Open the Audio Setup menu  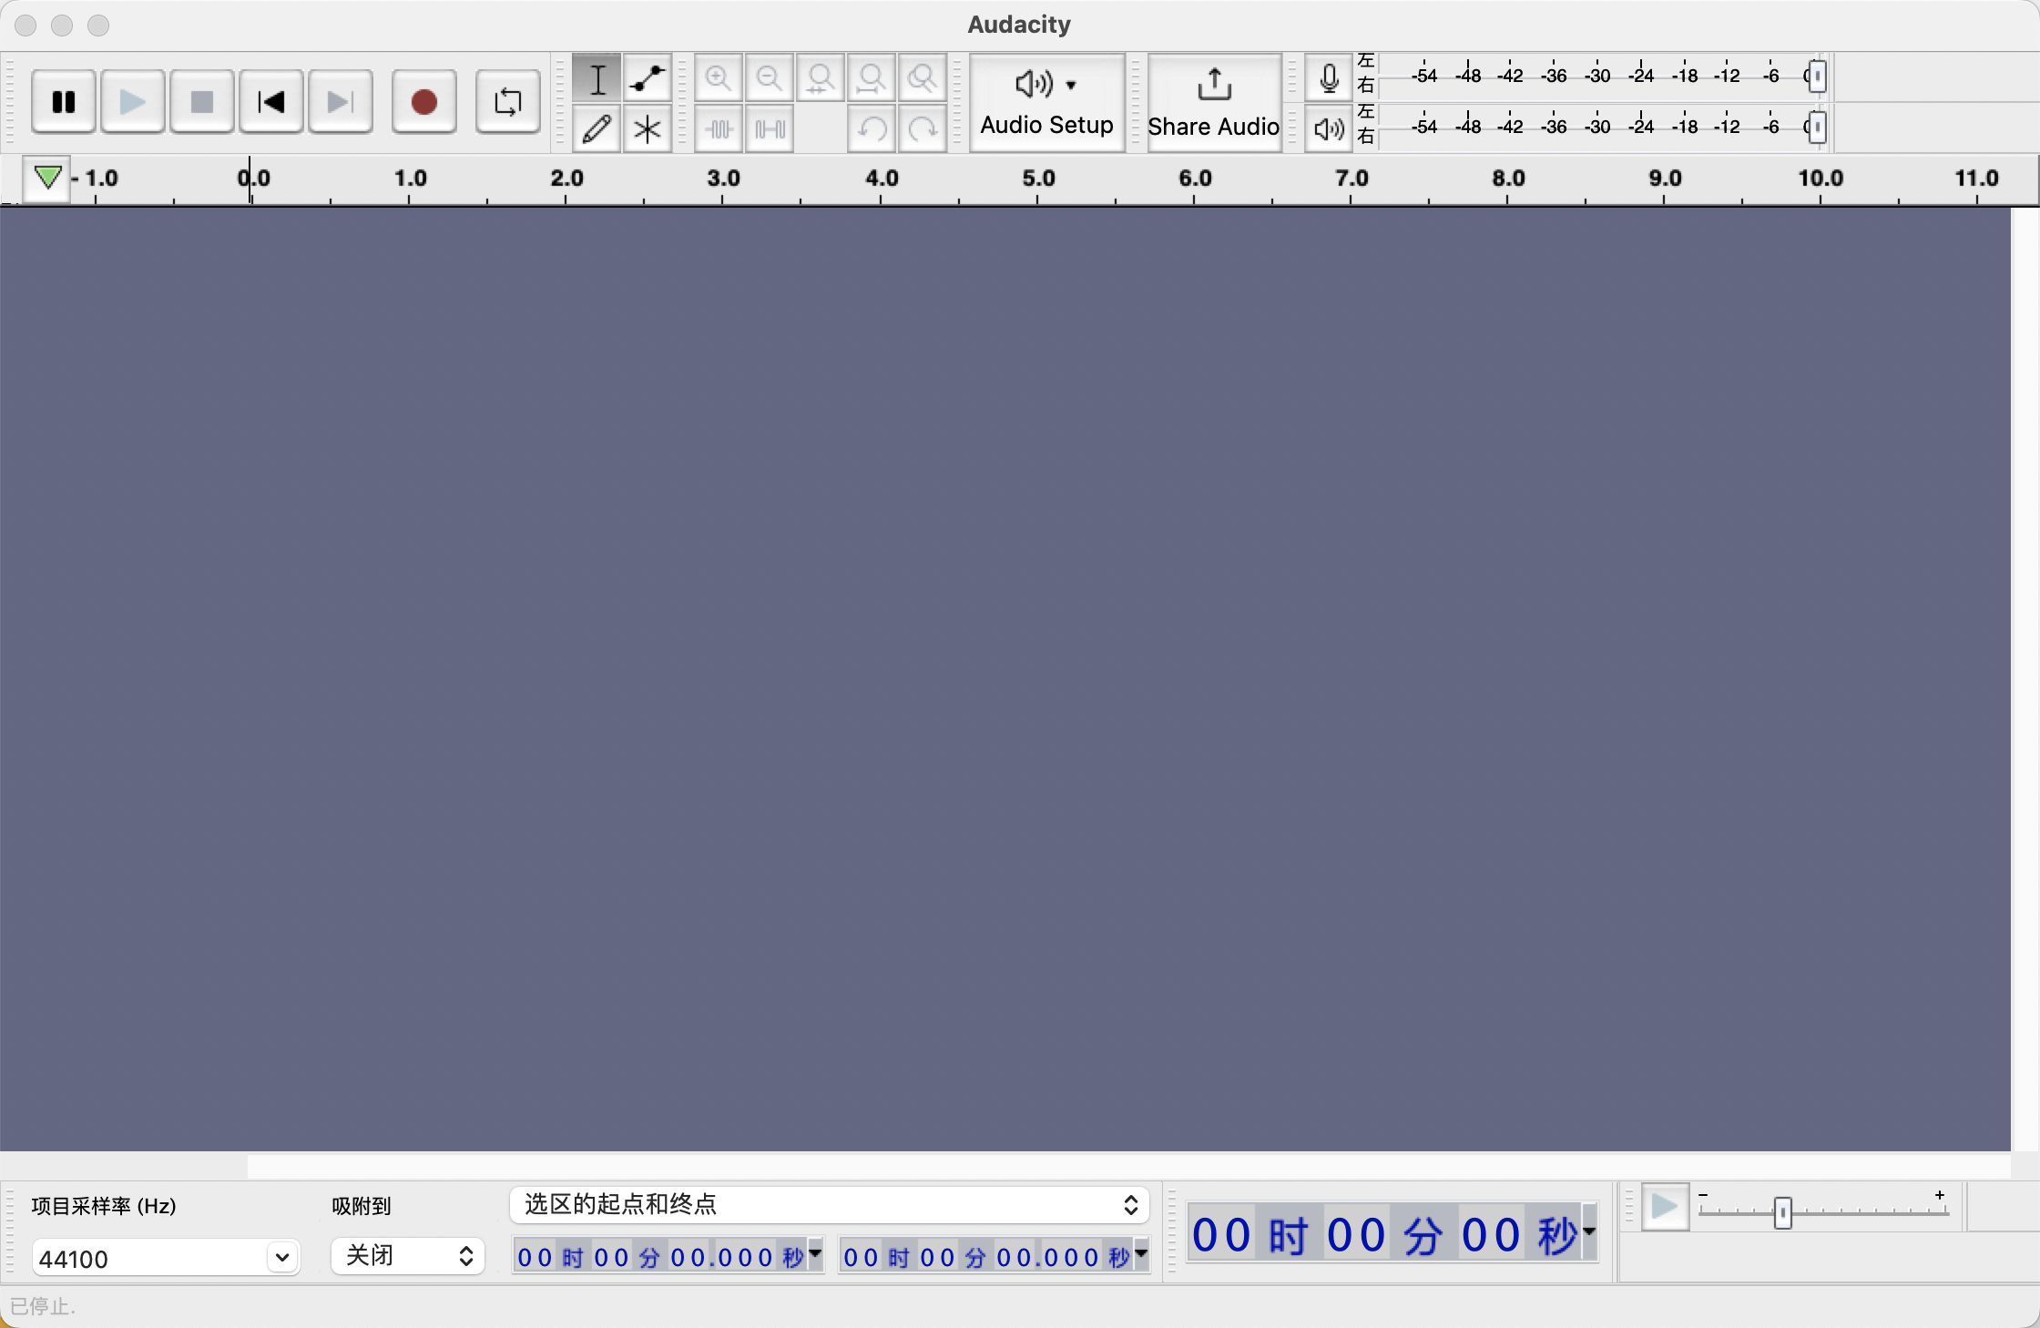coord(1046,99)
